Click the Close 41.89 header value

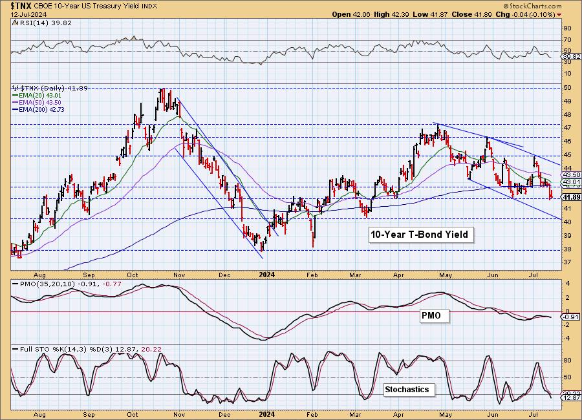click(x=472, y=14)
